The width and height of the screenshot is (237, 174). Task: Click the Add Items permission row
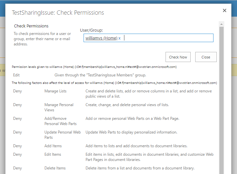pos(53,146)
